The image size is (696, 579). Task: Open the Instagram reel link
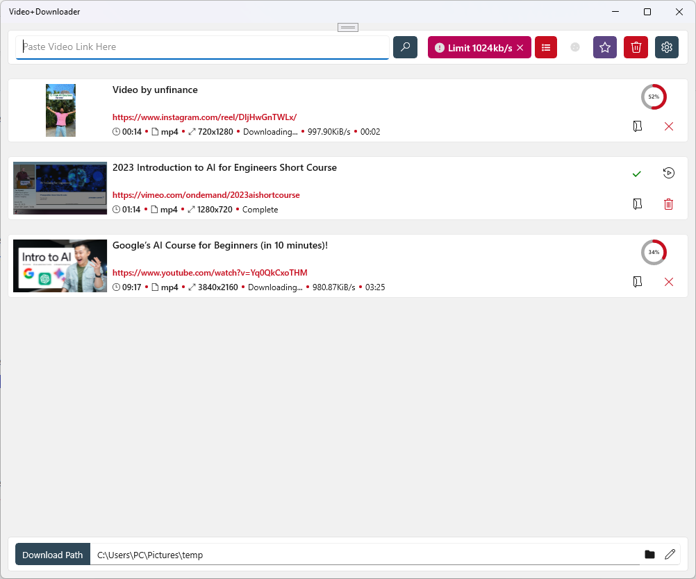(x=204, y=117)
